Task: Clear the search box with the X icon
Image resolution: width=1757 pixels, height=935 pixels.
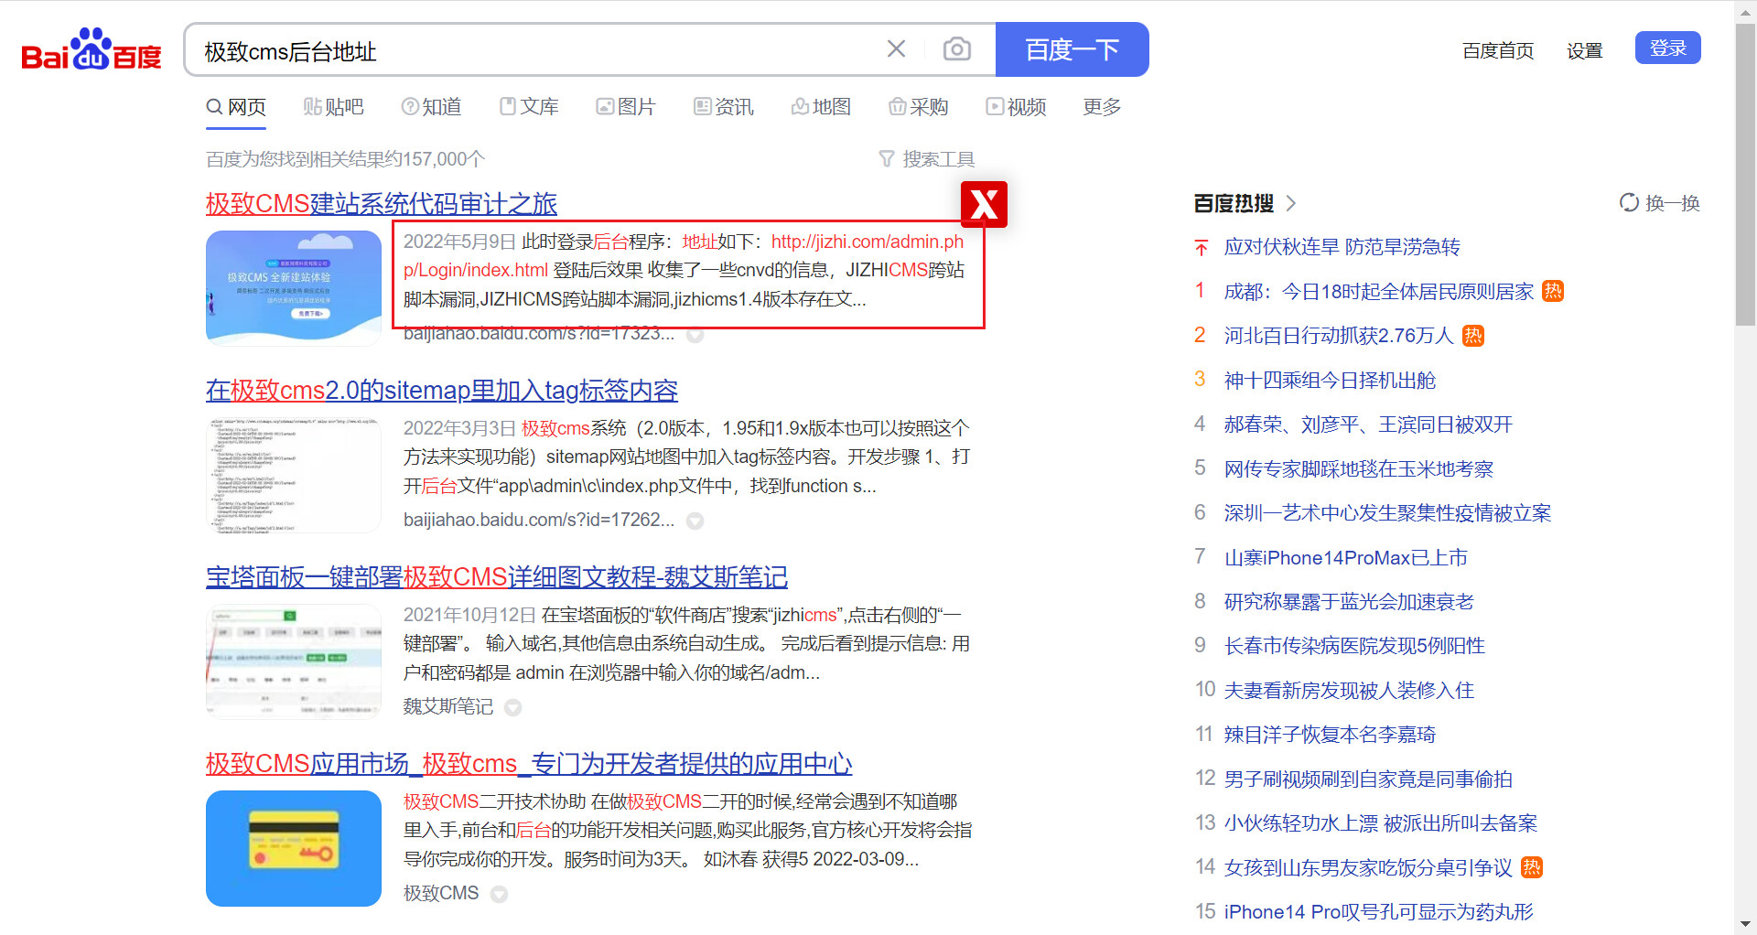Action: pyautogui.click(x=896, y=48)
